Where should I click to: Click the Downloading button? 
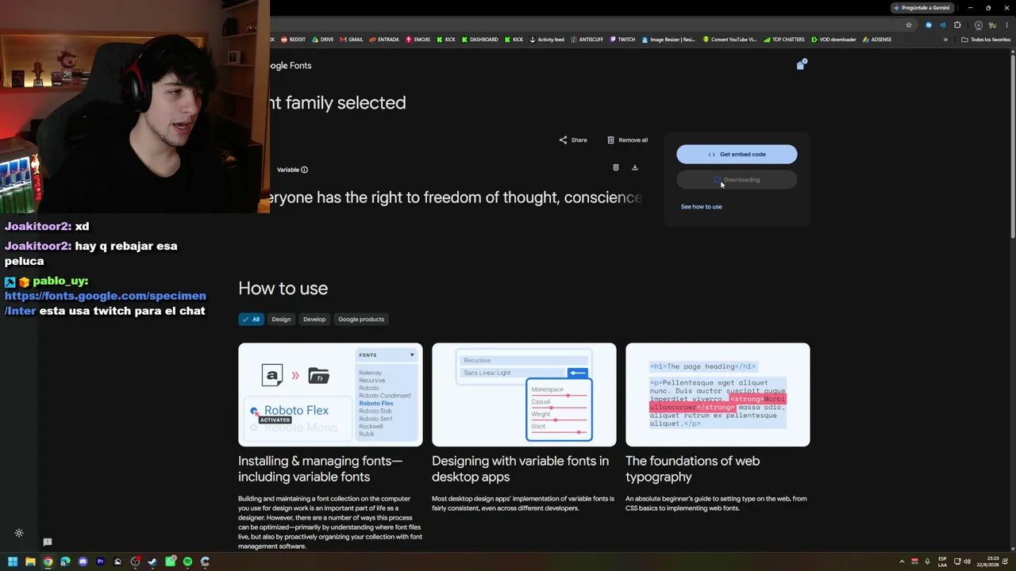737,180
